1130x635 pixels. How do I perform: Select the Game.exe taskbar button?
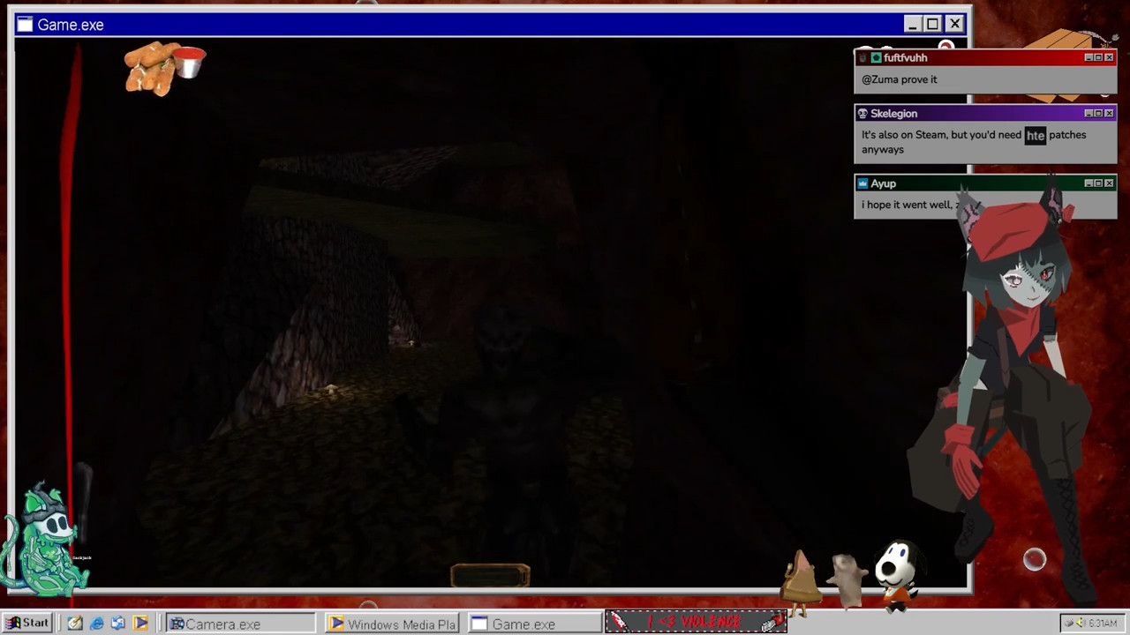pyautogui.click(x=534, y=624)
